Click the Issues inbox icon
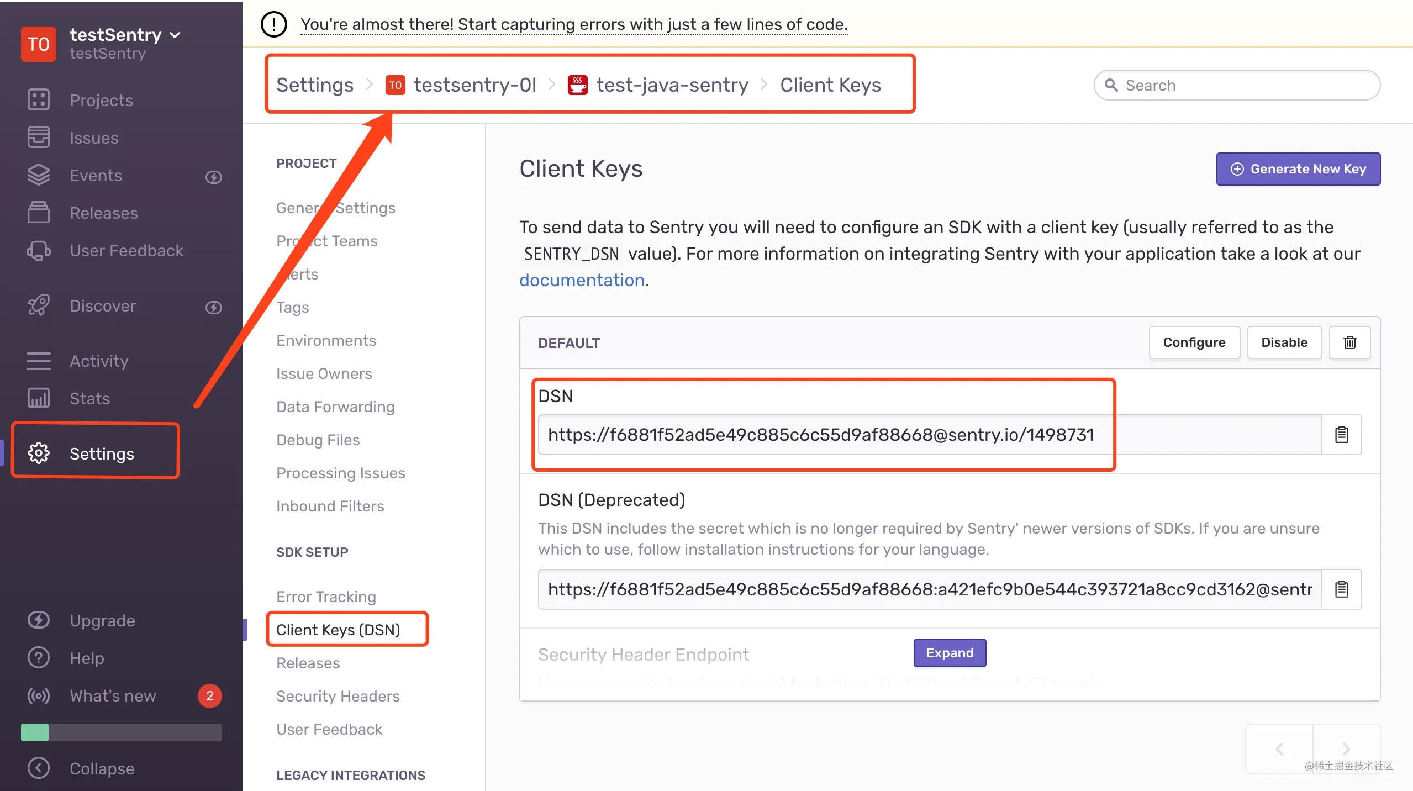 tap(39, 138)
